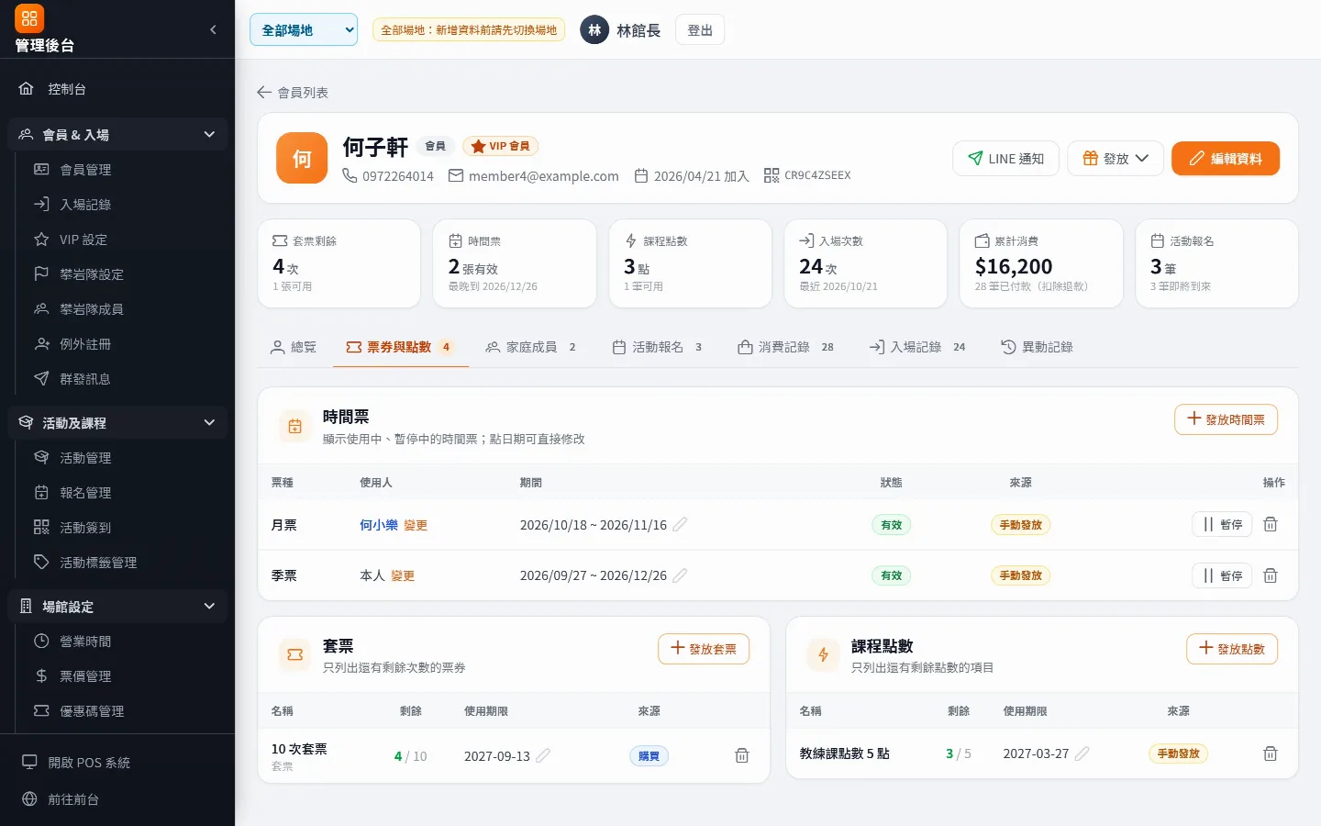Open the 全部場地 venue dropdown
Image resolution: width=1321 pixels, height=826 pixels.
[x=304, y=30]
